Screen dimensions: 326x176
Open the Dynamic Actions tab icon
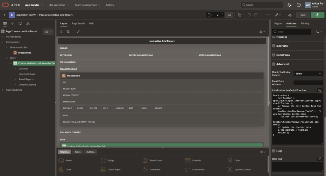coord(12,23)
